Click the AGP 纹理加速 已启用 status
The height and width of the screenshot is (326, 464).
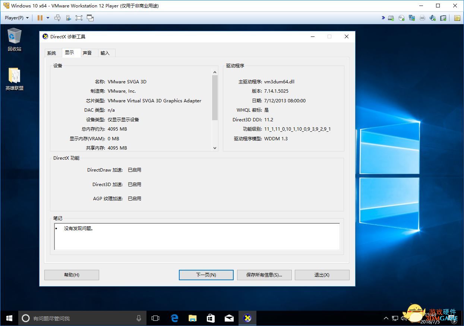click(135, 198)
